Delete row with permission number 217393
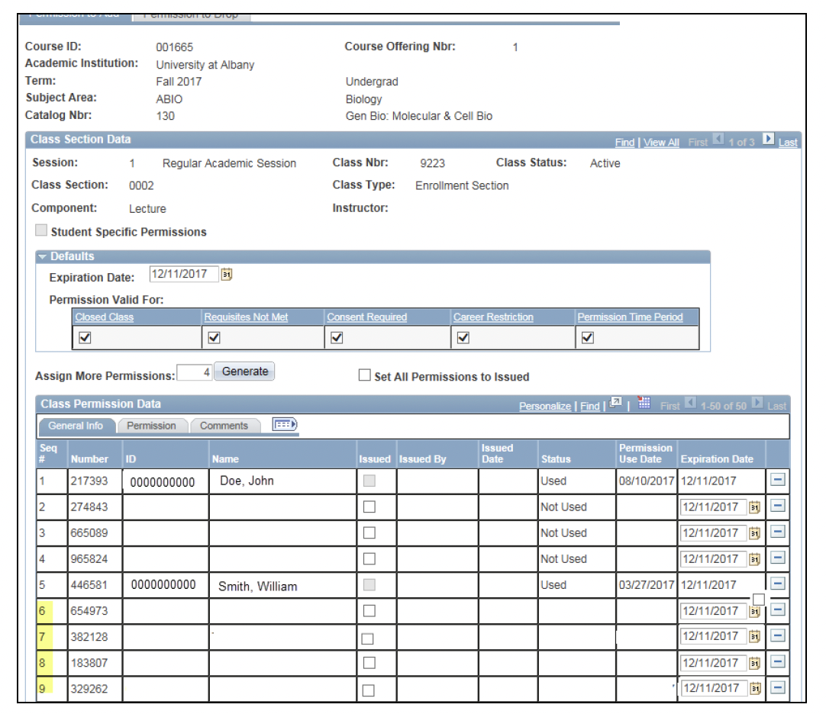 tap(778, 481)
